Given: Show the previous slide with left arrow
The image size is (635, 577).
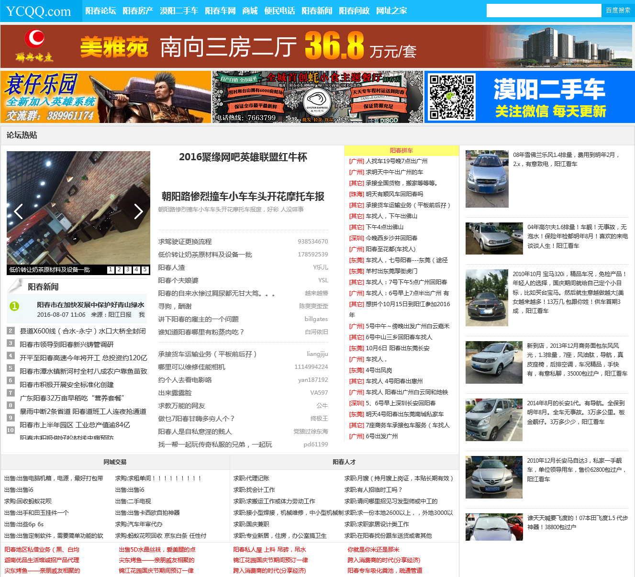Looking at the screenshot, I should point(19,211).
